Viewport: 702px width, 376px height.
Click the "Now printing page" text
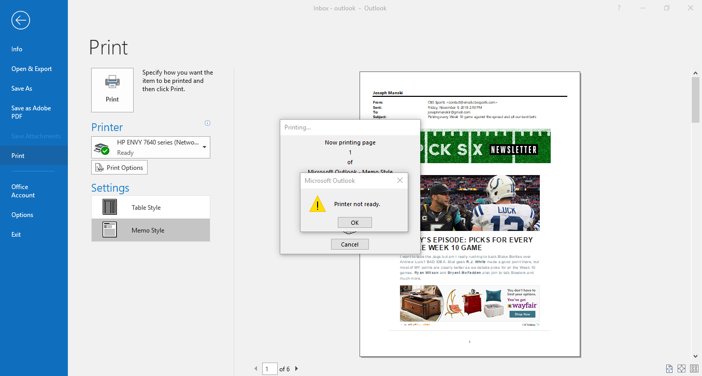(x=350, y=142)
